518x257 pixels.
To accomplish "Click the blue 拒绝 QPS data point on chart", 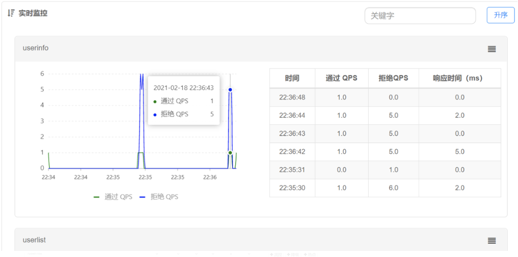I will (x=230, y=89).
